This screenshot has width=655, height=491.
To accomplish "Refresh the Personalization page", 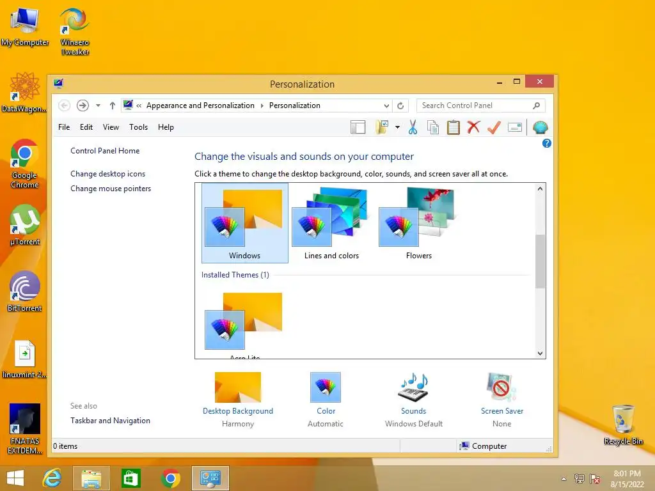I will click(x=400, y=106).
